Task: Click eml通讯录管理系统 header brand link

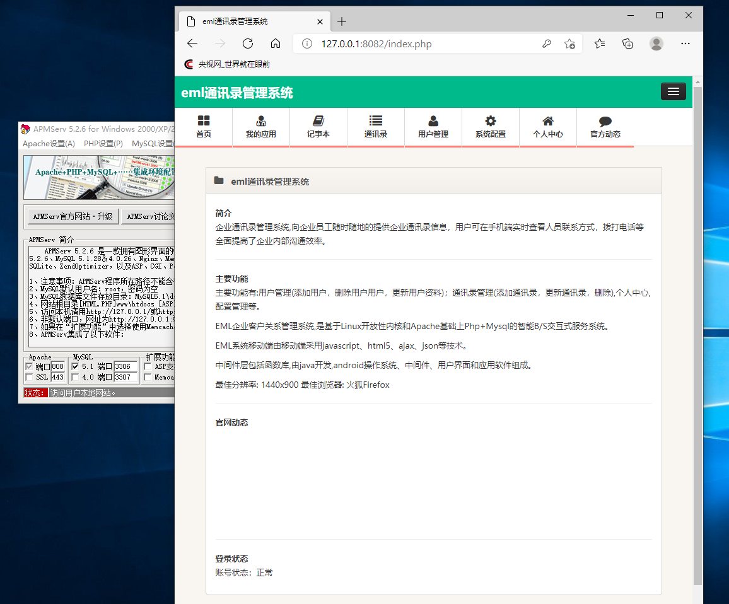Action: coord(236,93)
